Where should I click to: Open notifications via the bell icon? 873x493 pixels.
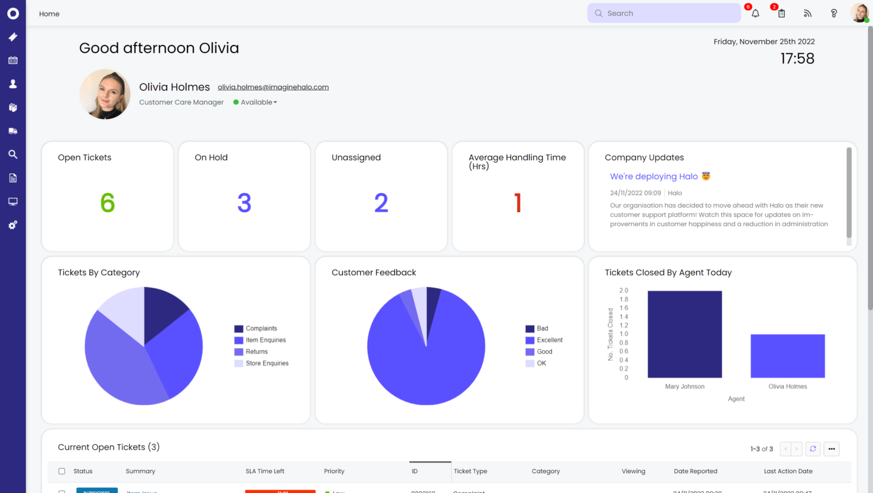(x=755, y=13)
